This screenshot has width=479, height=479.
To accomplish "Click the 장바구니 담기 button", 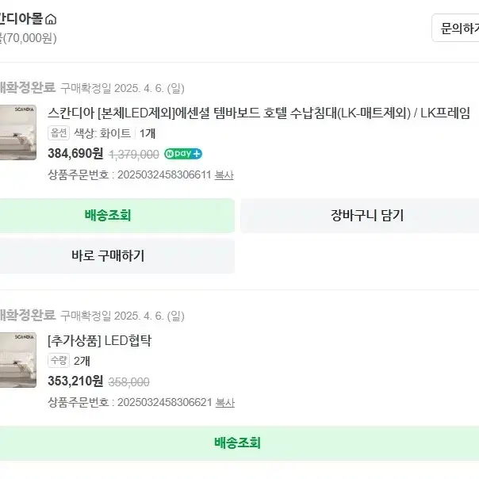I will tap(360, 216).
